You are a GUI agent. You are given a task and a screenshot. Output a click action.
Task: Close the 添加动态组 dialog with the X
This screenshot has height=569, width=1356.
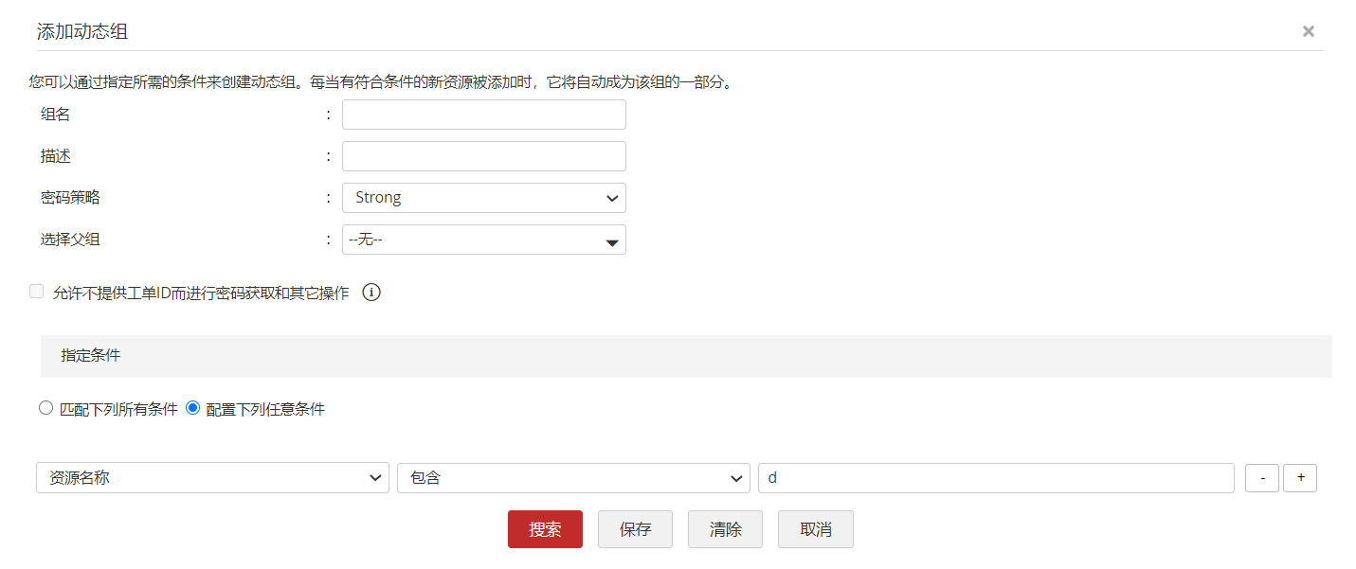pos(1308,31)
